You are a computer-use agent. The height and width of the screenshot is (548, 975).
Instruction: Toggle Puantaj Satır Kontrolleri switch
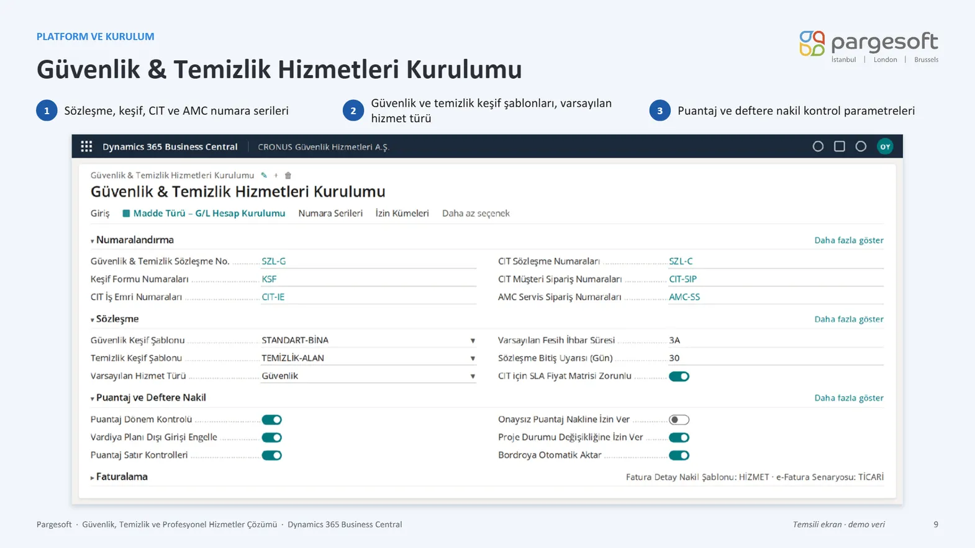tap(272, 456)
